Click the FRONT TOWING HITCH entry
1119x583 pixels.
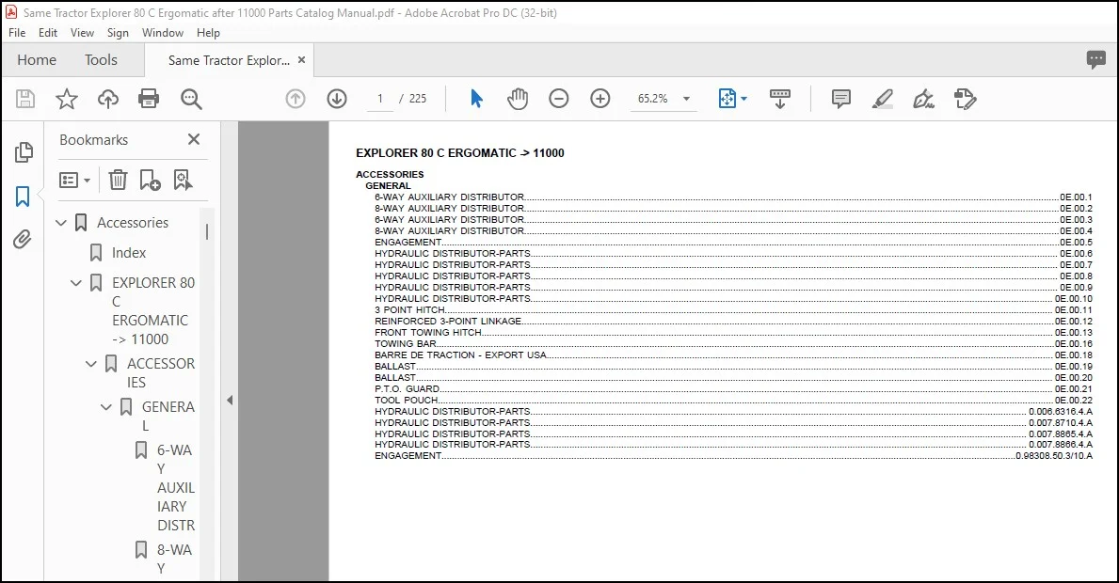(x=428, y=332)
